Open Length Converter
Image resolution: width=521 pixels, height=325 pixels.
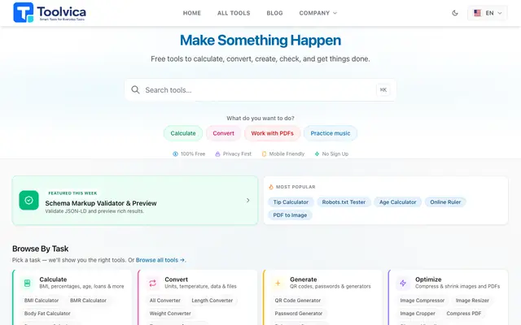pos(212,301)
